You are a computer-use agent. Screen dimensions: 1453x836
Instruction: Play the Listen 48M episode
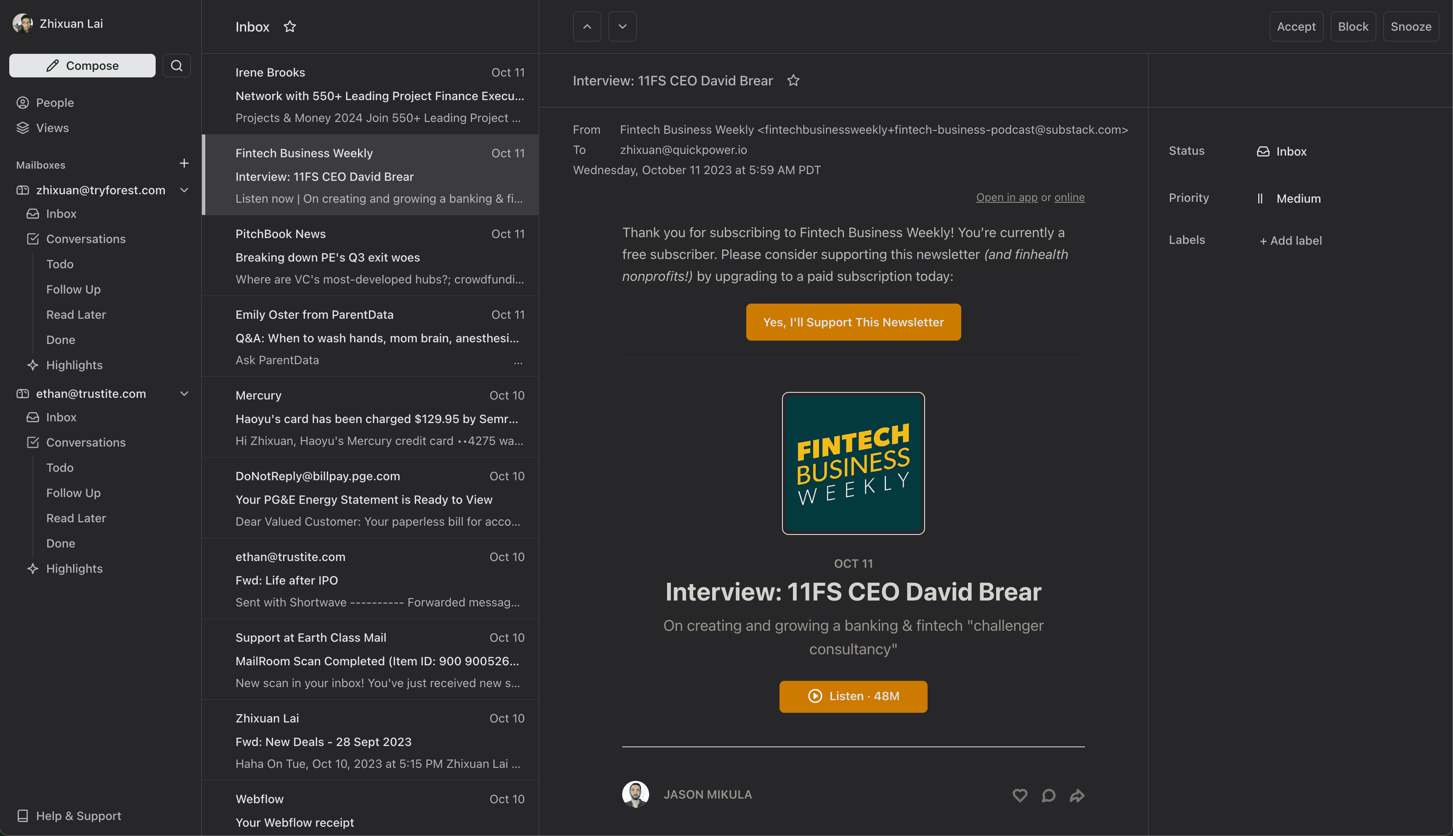[853, 696]
